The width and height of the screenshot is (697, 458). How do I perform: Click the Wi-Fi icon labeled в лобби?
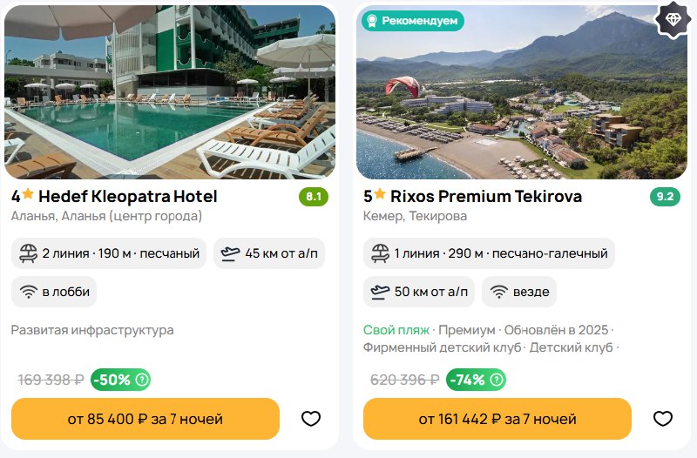coord(29,292)
